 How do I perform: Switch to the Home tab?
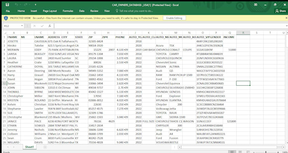click(21, 11)
